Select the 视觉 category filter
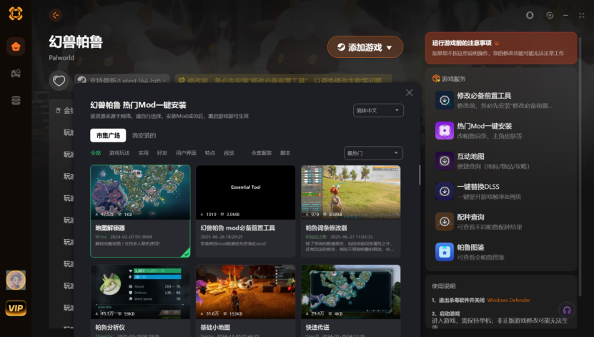Image resolution: width=594 pixels, height=337 pixels. [x=229, y=153]
